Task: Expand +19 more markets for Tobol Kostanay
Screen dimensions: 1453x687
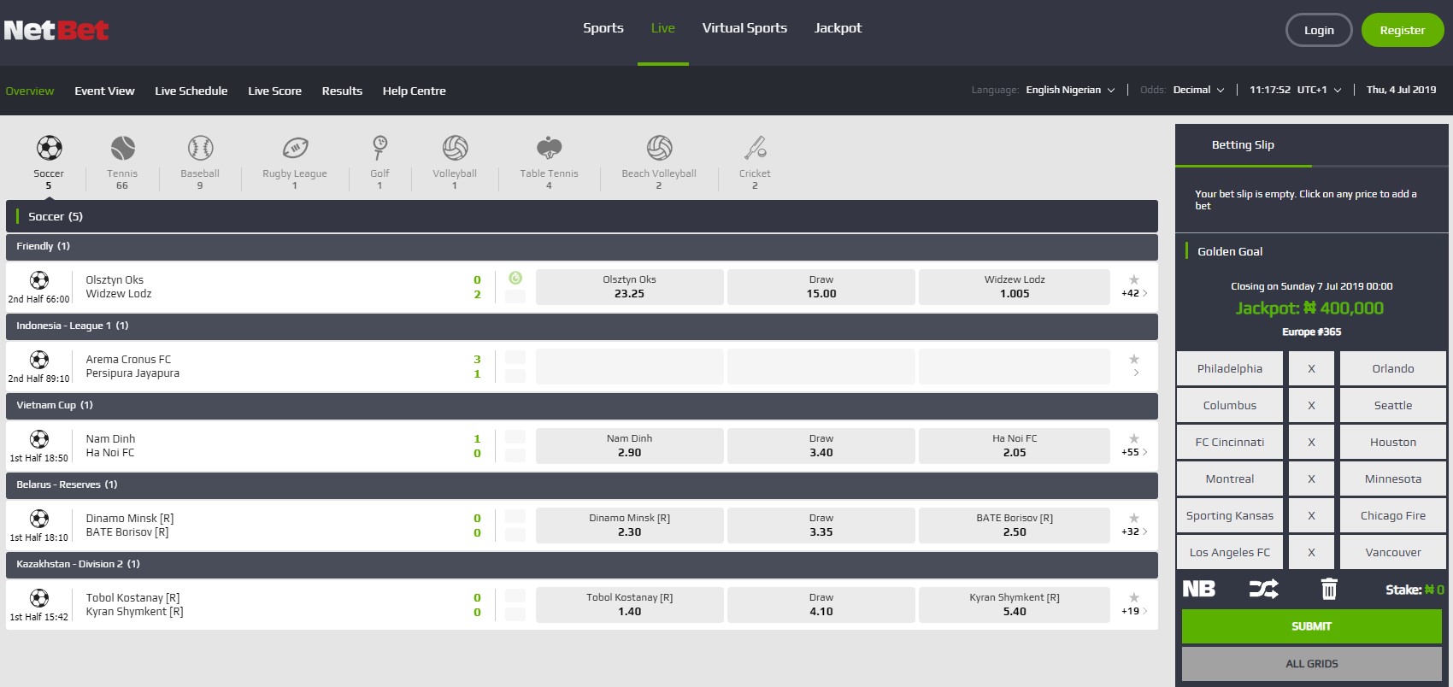Action: pyautogui.click(x=1134, y=611)
